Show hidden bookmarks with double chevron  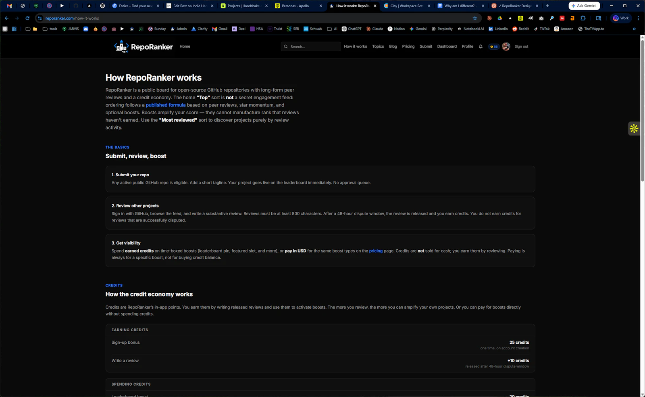coord(634,29)
